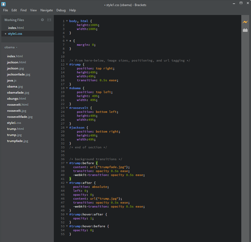
Task: Collapse the body, html rule on line 1
Action: (67, 21)
